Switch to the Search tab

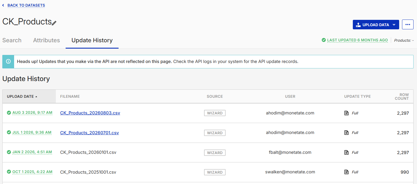(x=12, y=40)
